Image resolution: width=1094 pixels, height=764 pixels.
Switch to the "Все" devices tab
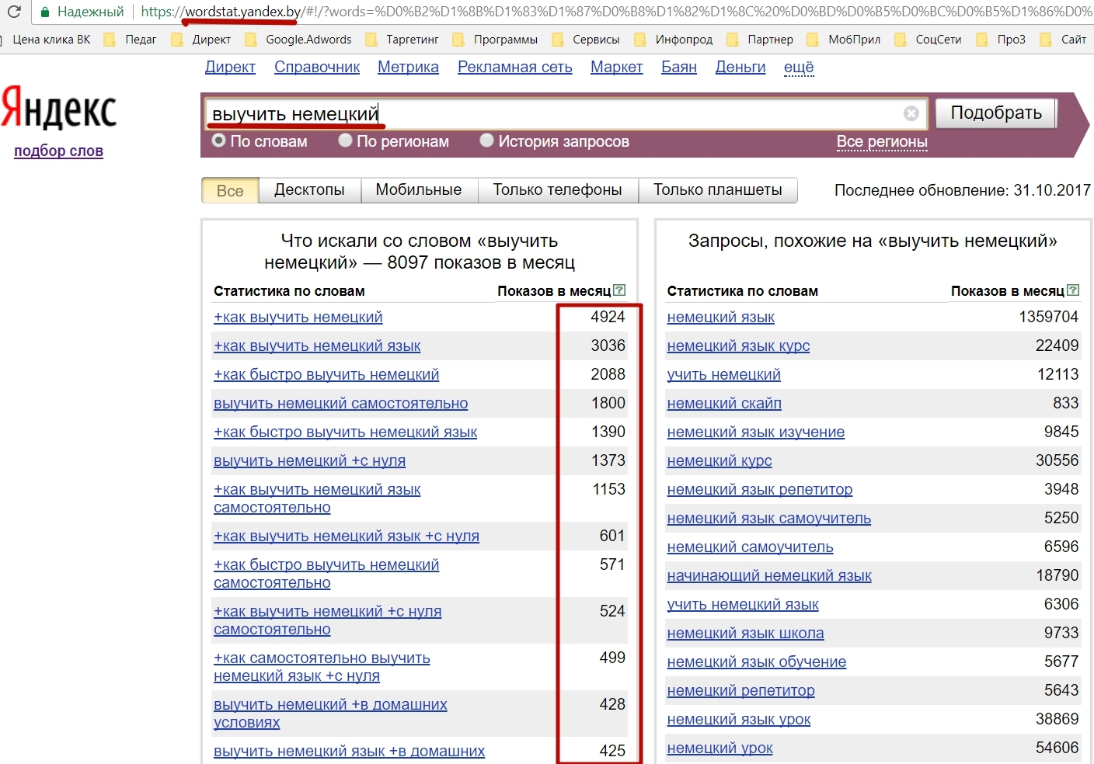click(230, 190)
